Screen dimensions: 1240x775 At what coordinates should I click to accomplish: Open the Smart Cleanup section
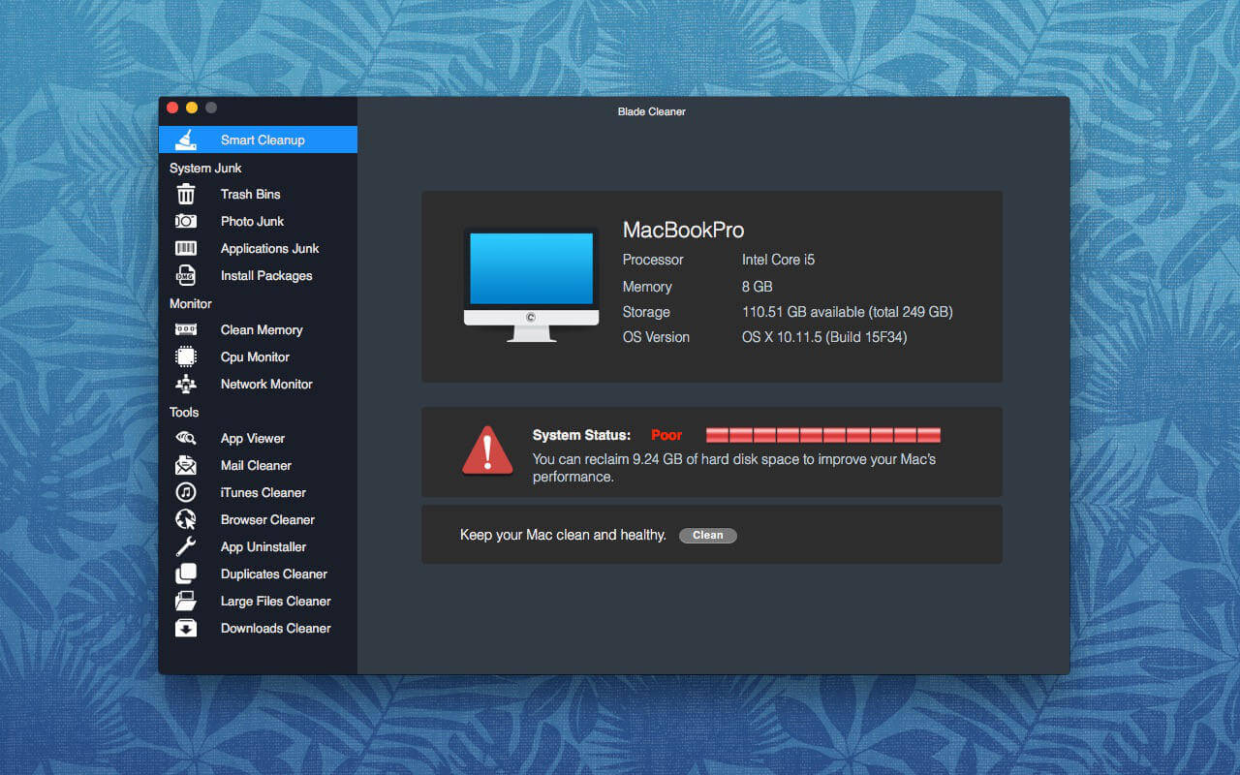pyautogui.click(x=258, y=139)
